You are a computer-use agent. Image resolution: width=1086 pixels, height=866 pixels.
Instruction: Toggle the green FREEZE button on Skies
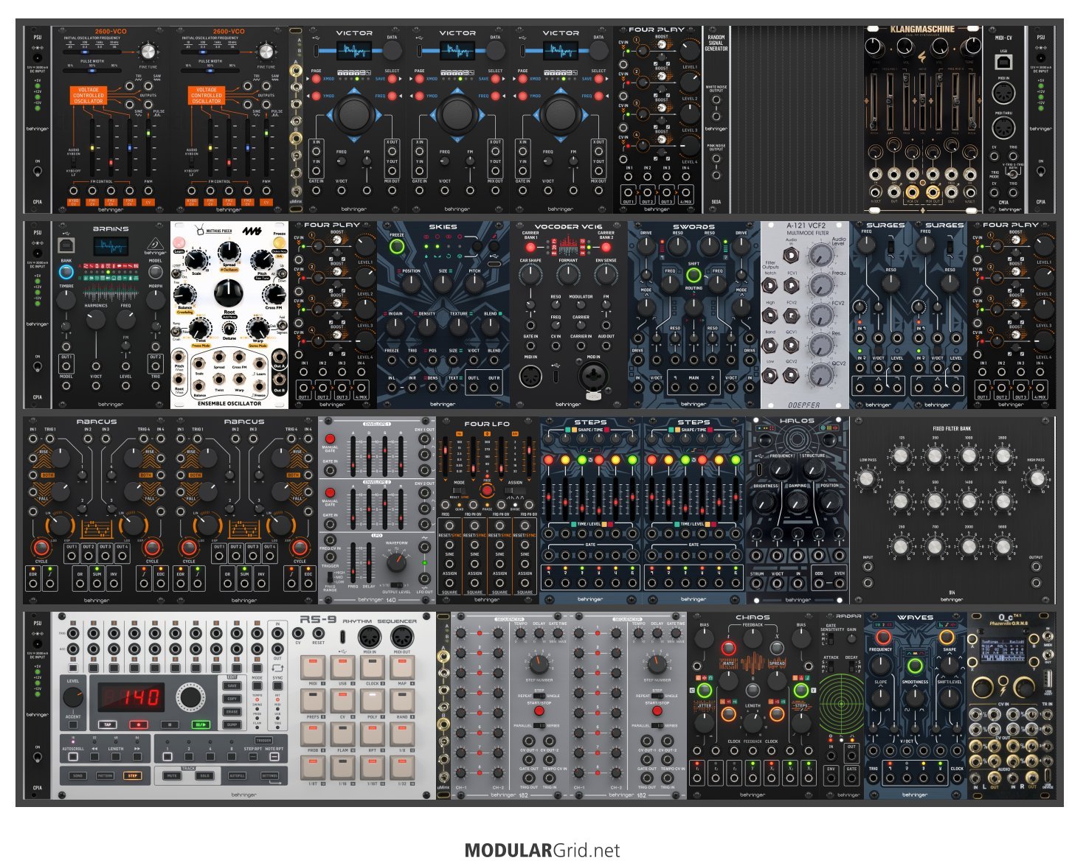point(397,247)
